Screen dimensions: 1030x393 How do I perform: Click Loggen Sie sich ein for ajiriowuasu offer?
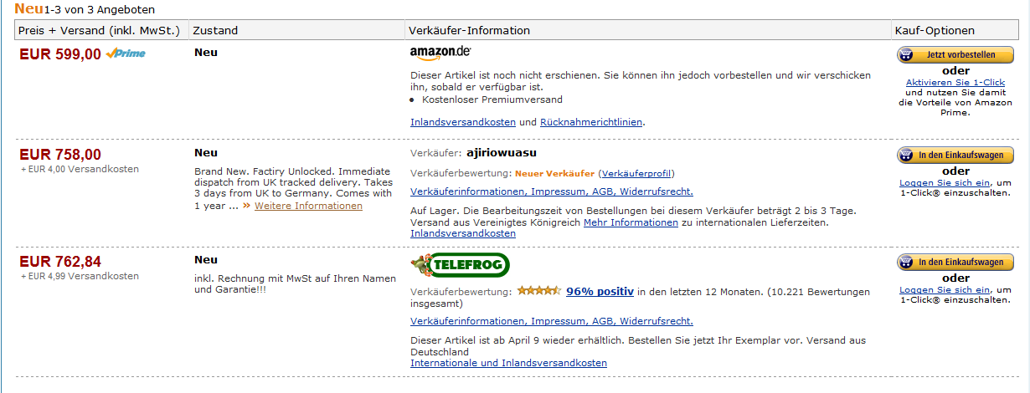click(945, 182)
